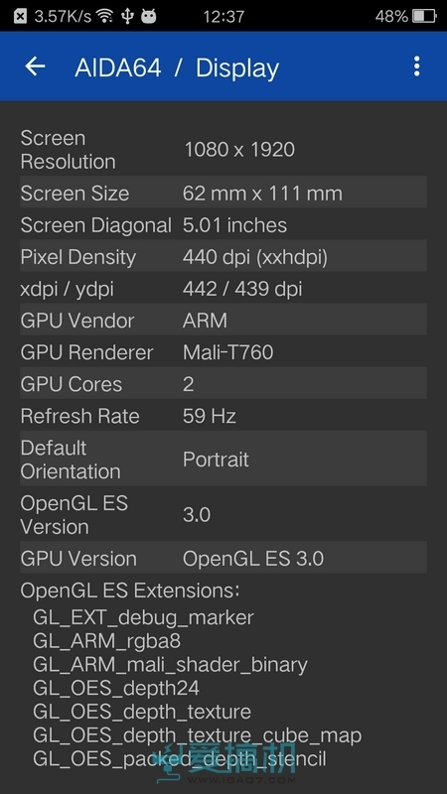Select the Pixel Density row
Viewport: 447px width, 794px height.
pyautogui.click(x=223, y=257)
